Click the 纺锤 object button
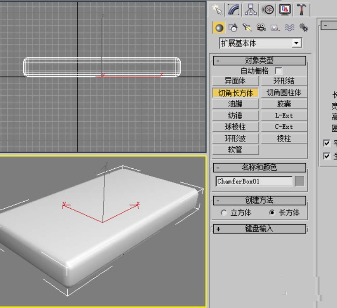 235,115
